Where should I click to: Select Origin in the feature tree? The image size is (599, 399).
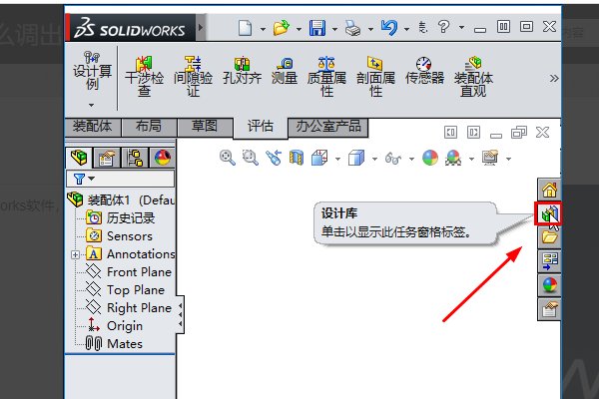tap(115, 326)
